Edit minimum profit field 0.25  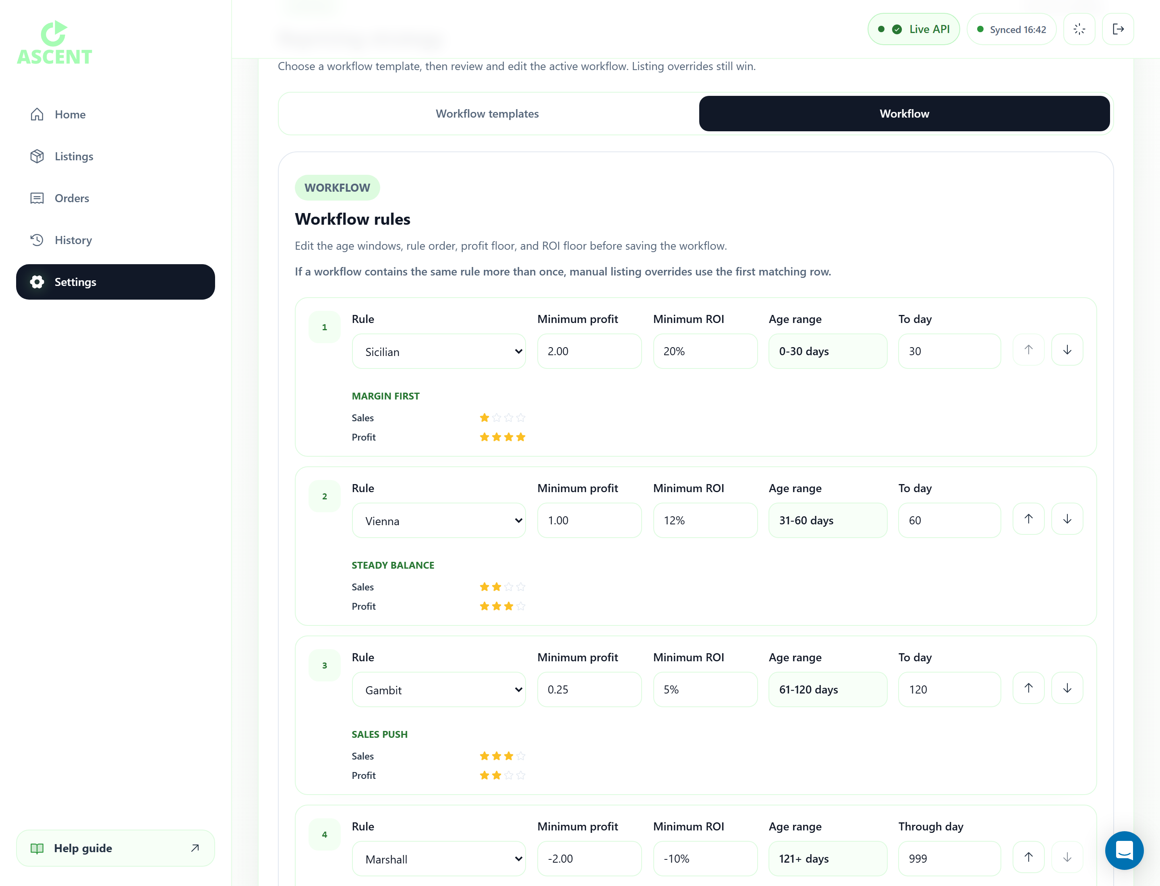[589, 690]
